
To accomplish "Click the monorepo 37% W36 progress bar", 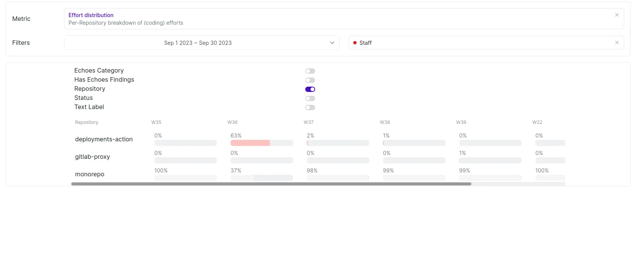I will pos(261,178).
